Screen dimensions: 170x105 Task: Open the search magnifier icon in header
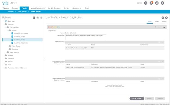[x=146, y=3]
